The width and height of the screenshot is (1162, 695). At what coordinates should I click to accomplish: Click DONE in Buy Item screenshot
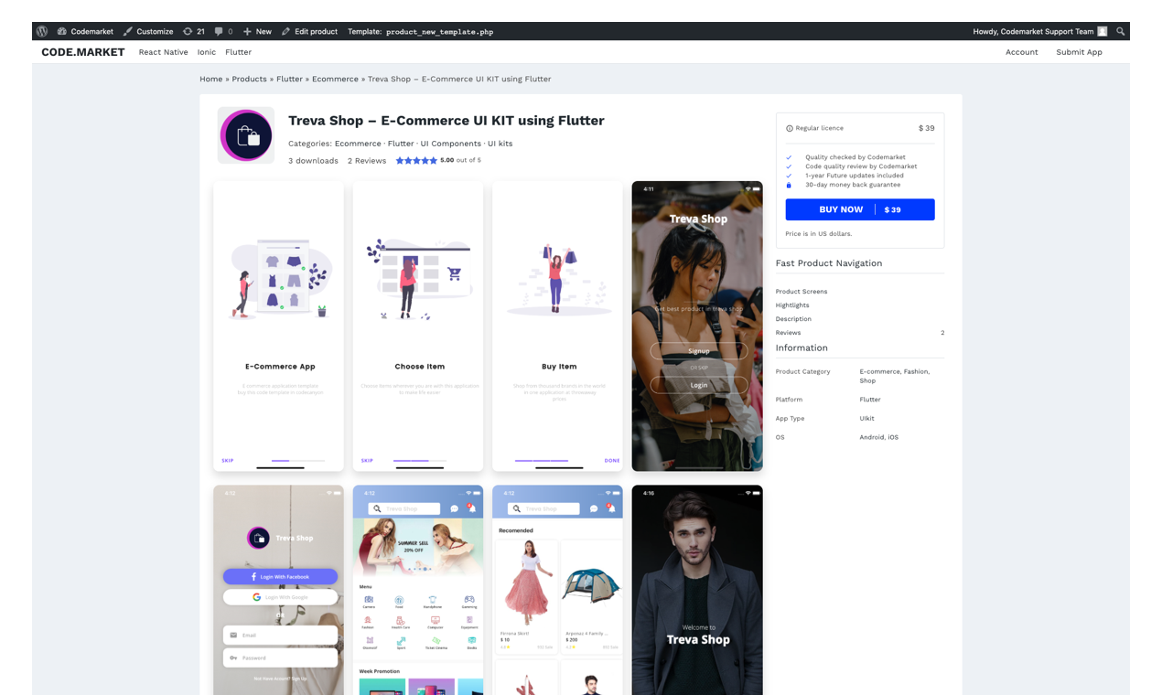pos(612,461)
